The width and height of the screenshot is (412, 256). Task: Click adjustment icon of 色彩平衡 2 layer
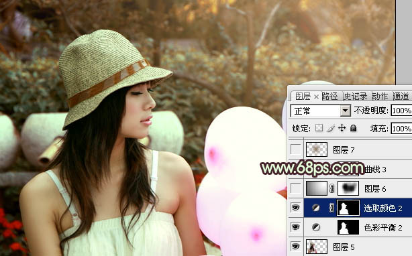click(316, 227)
